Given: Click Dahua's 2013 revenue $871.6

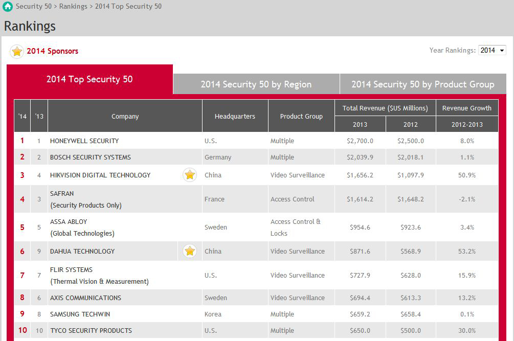Looking at the screenshot, I should pyautogui.click(x=360, y=251).
